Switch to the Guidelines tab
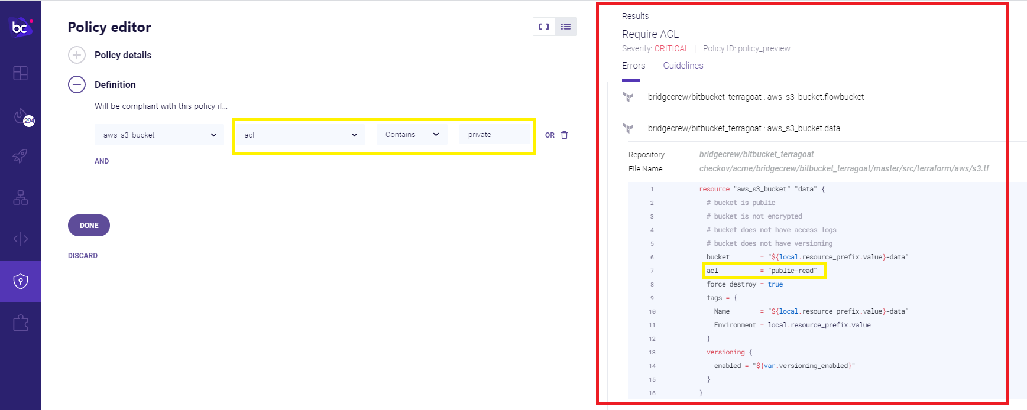The height and width of the screenshot is (410, 1027). [x=683, y=66]
